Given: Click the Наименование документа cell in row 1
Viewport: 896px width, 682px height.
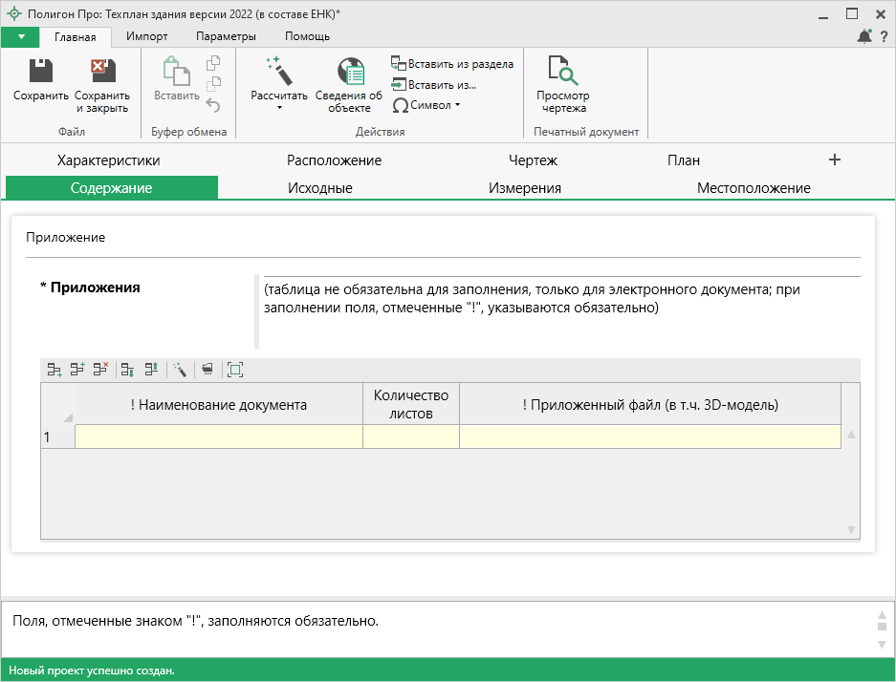Looking at the screenshot, I should click(x=218, y=437).
